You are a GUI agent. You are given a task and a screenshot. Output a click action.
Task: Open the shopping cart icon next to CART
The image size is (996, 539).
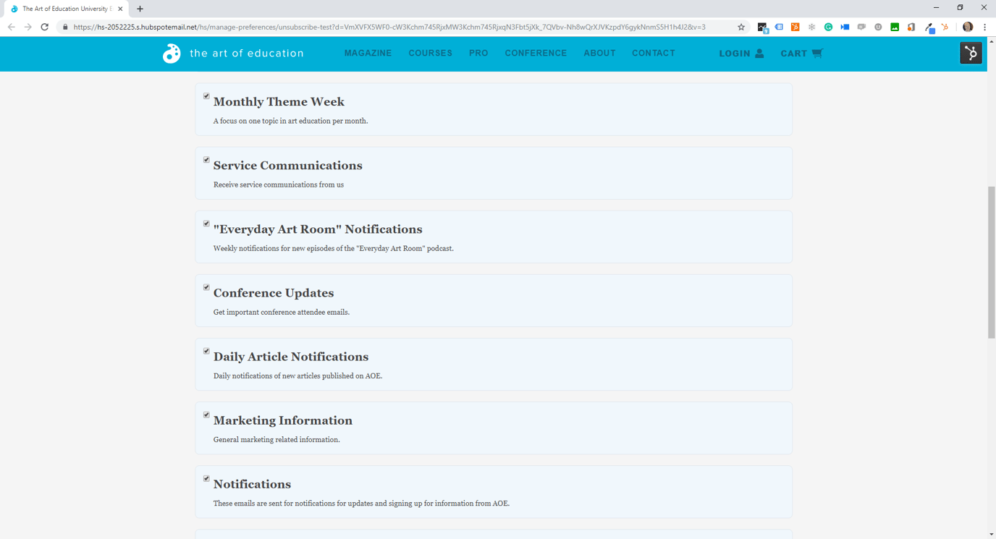pyautogui.click(x=819, y=53)
